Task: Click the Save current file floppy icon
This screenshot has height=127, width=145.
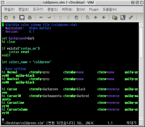Action: (22, 17)
